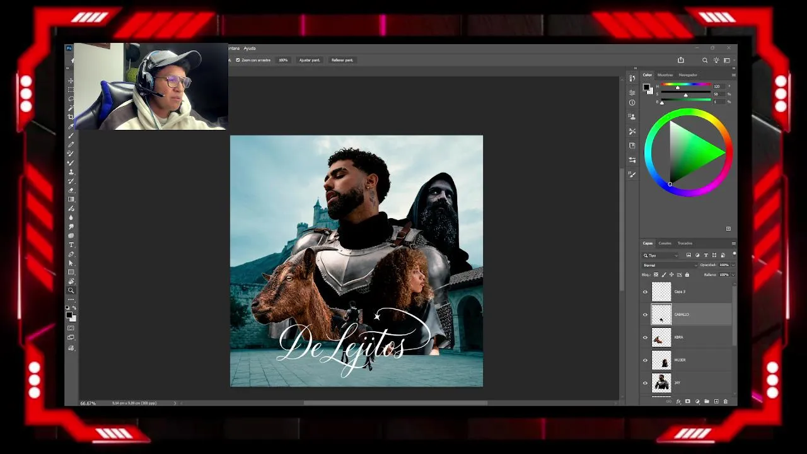Click the 100% zoom button
Image resolution: width=807 pixels, height=454 pixels.
click(x=283, y=60)
